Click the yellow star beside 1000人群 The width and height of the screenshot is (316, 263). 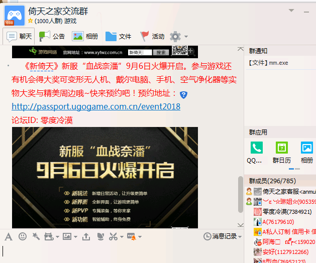[x=31, y=21]
